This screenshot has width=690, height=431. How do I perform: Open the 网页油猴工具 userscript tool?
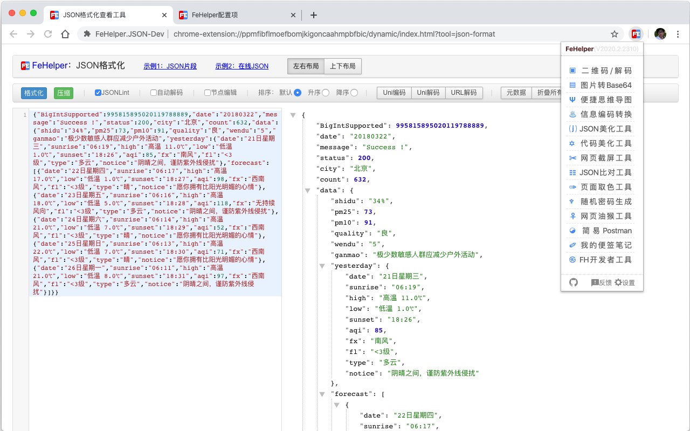[601, 216]
